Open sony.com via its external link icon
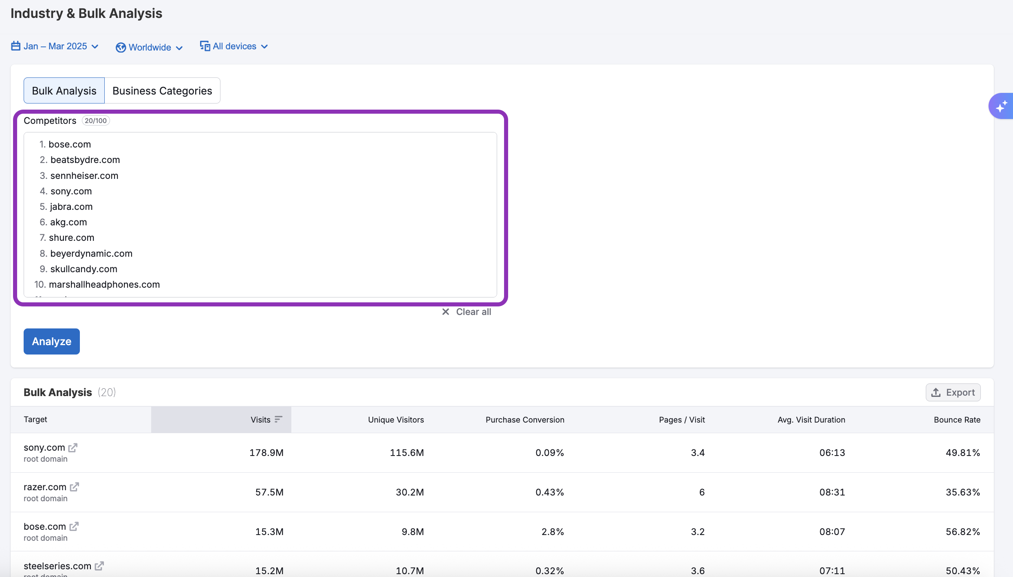 73,447
